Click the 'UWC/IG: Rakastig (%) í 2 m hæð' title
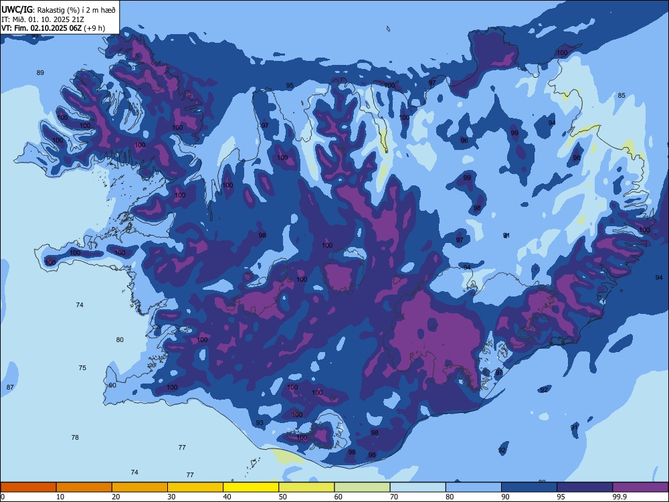The height and width of the screenshot is (502, 669). pyautogui.click(x=58, y=10)
